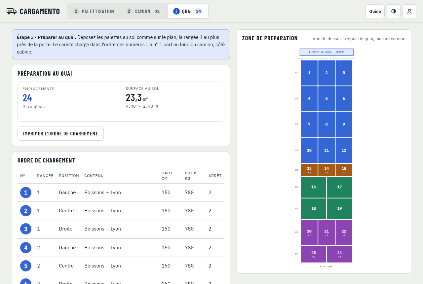The width and height of the screenshot is (423, 284).
Task: Click the Porte de quai · Camion label
Action: pos(327,52)
